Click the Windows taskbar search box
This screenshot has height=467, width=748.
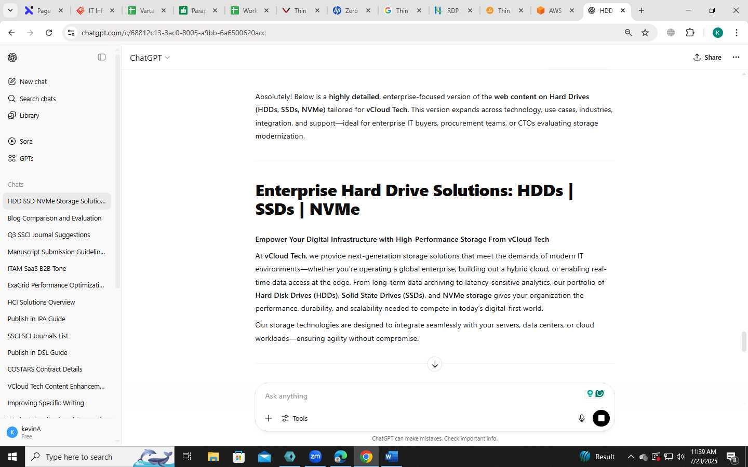tap(100, 457)
